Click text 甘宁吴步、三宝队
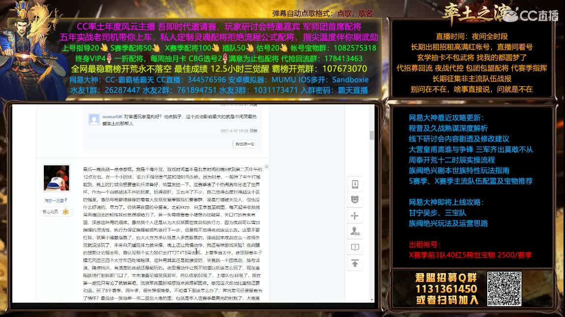The width and height of the screenshot is (565, 317). click(x=437, y=213)
